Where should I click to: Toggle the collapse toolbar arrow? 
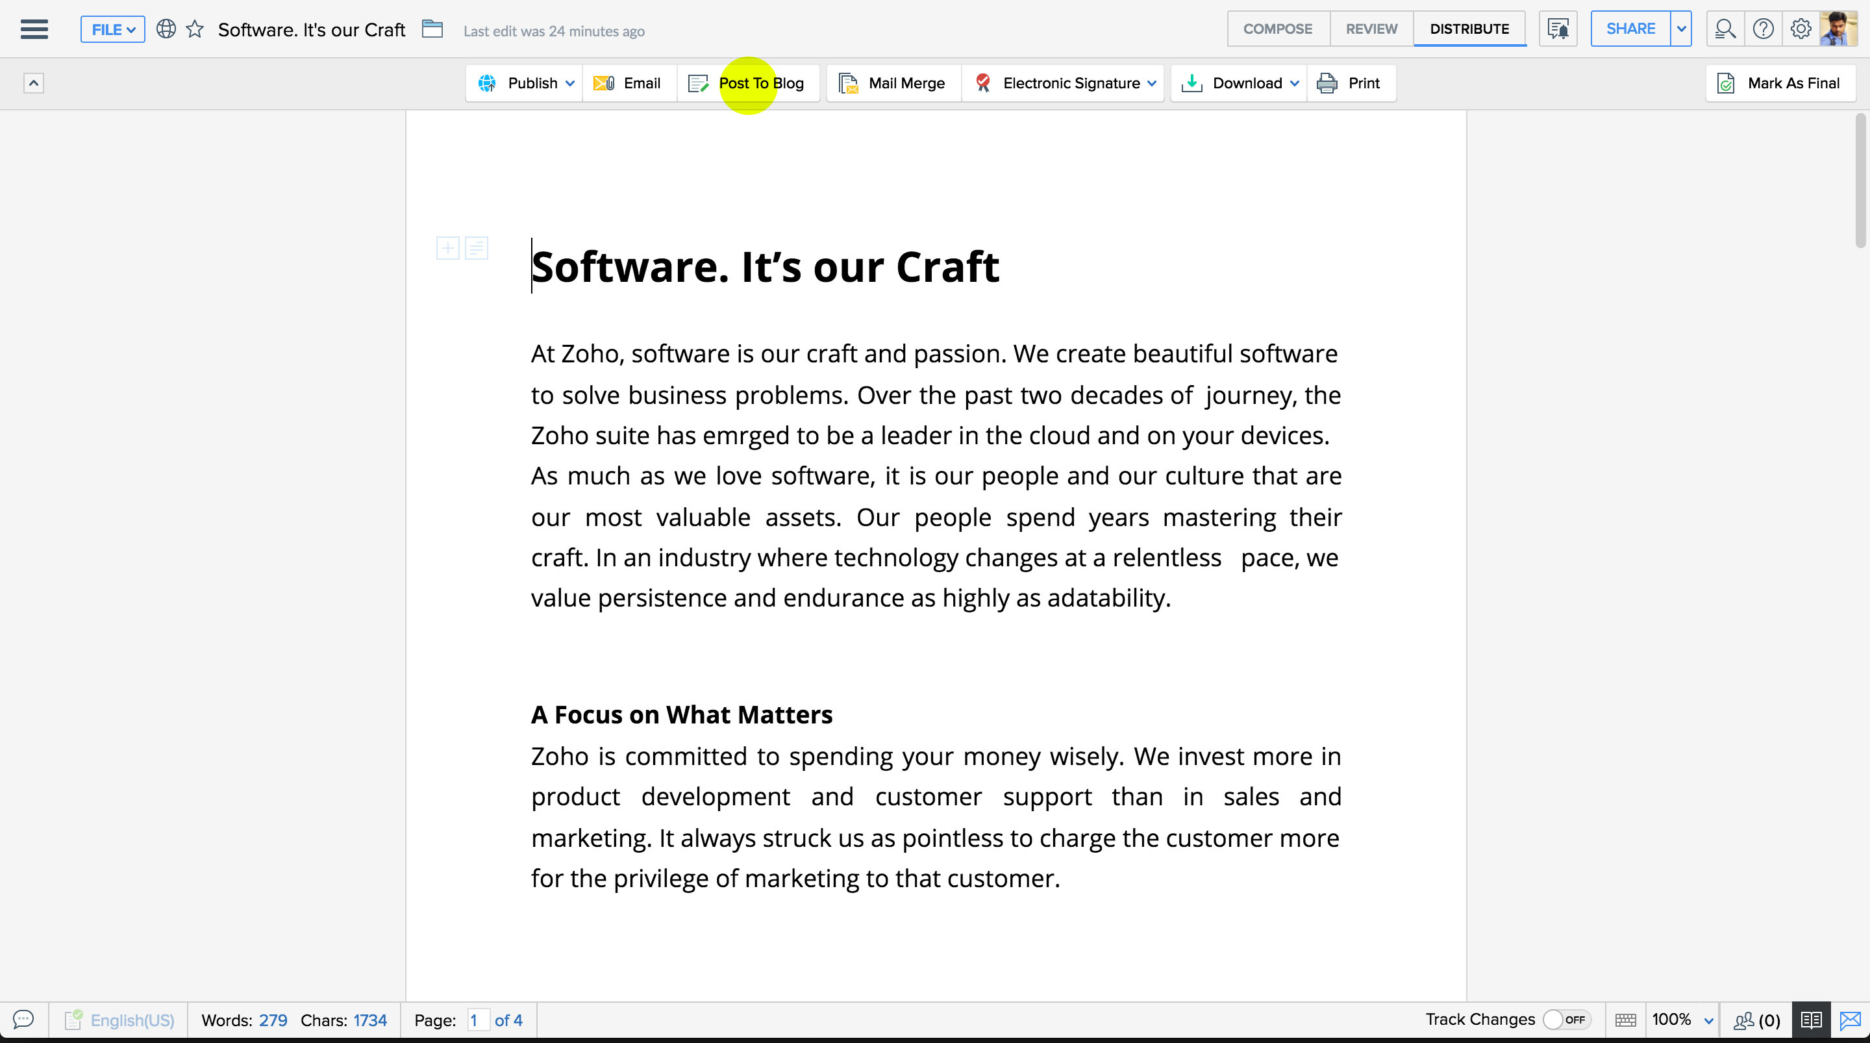(x=34, y=82)
